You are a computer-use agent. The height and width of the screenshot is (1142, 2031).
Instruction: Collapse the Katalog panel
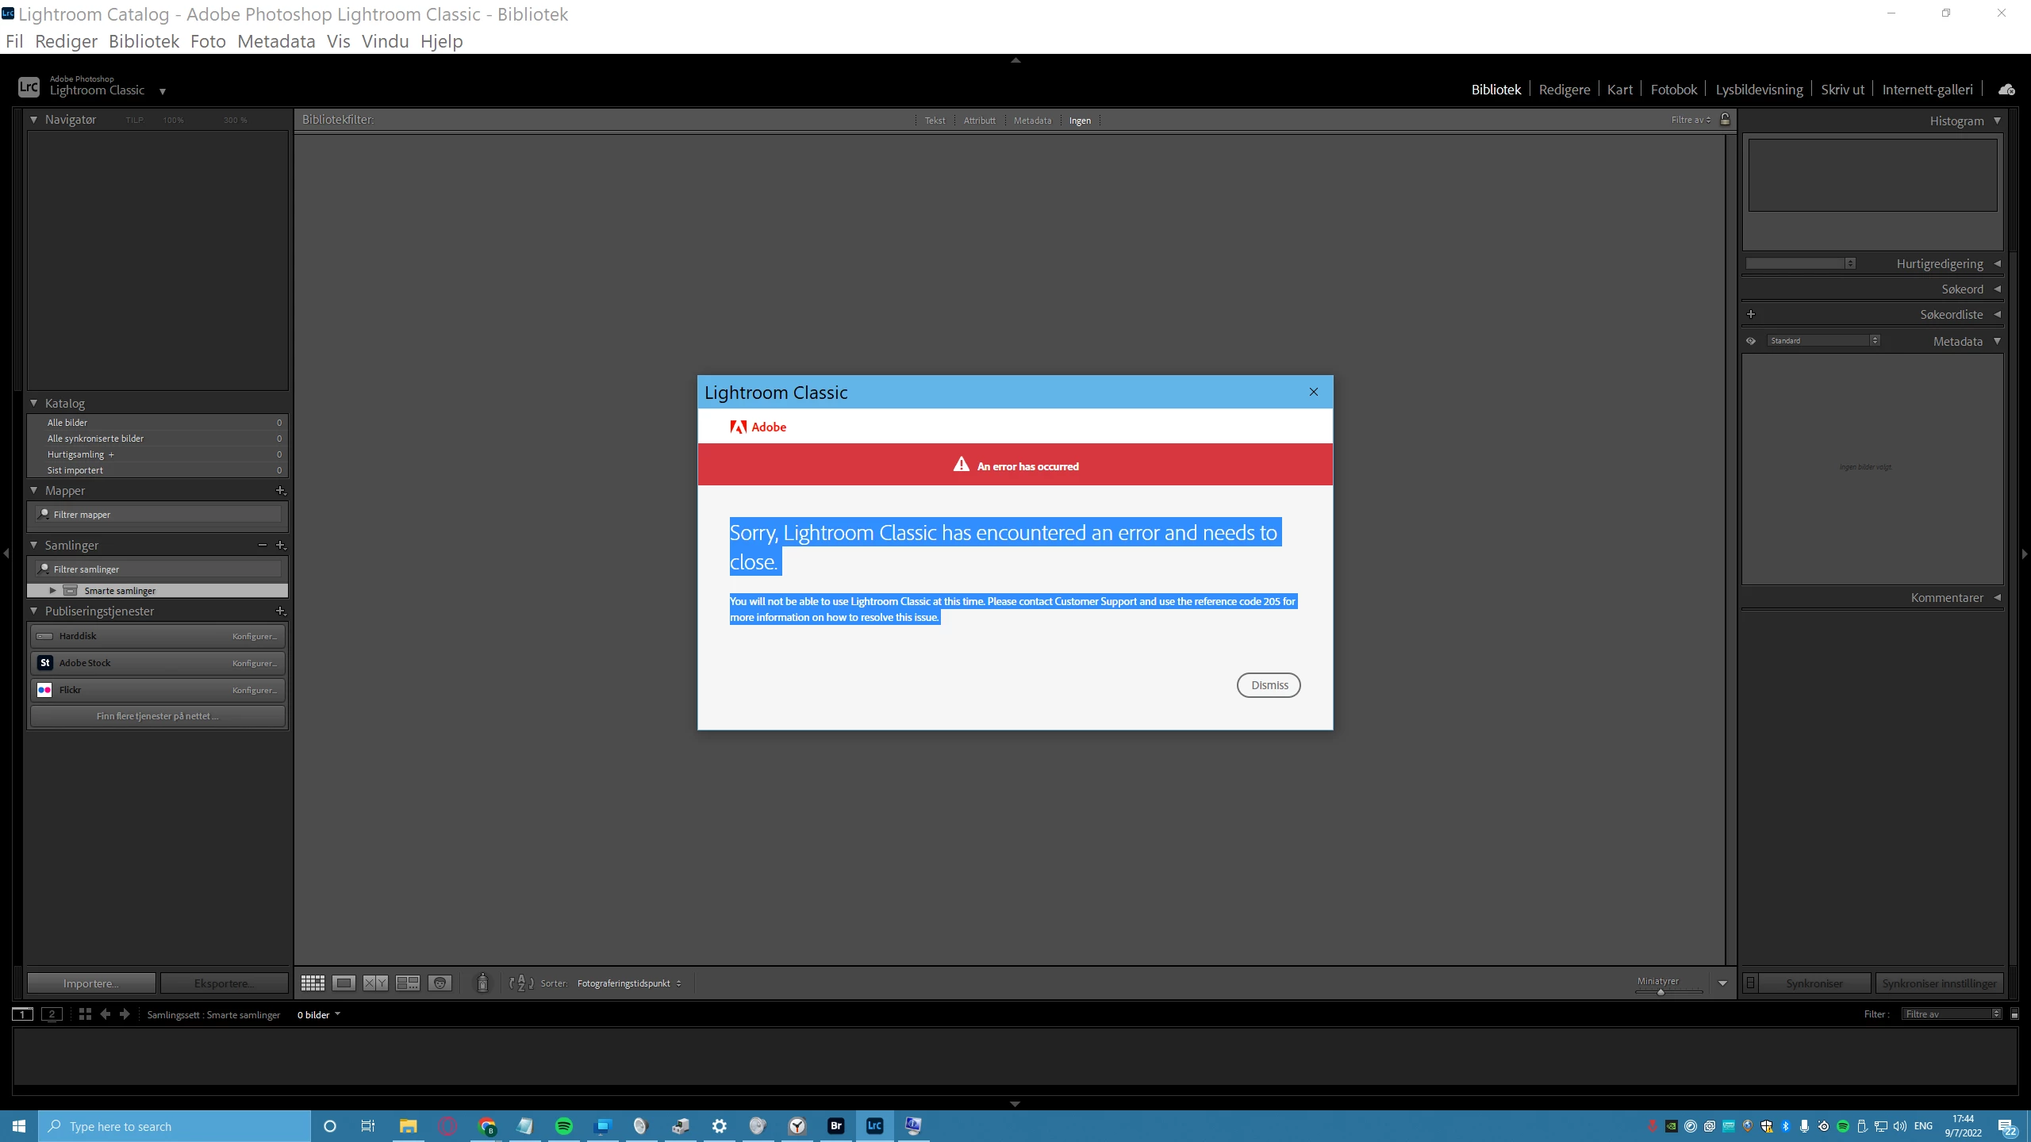coord(33,404)
